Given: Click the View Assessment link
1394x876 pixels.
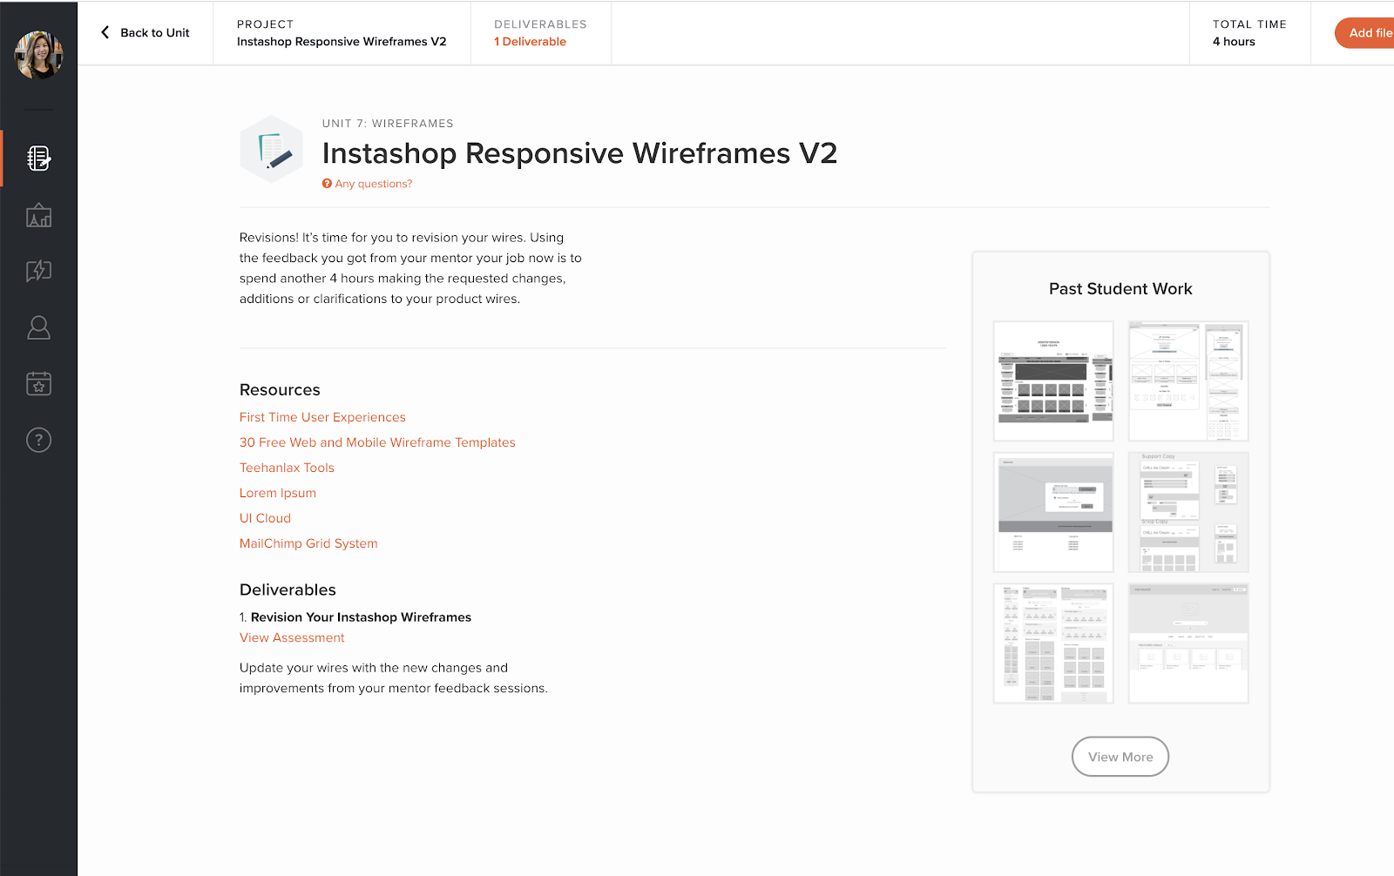Looking at the screenshot, I should (x=292, y=637).
